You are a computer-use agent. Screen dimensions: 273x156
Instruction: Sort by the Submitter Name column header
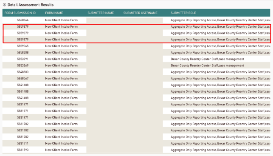click(101, 13)
